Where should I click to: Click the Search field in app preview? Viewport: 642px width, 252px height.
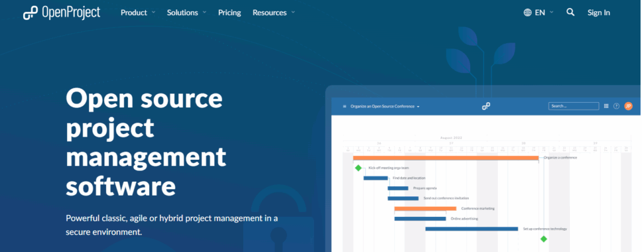pos(574,106)
